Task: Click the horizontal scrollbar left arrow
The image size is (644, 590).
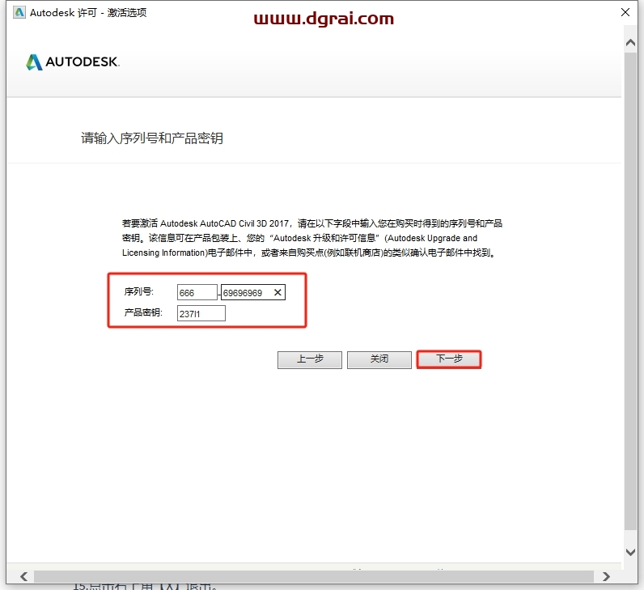Action: 24,576
